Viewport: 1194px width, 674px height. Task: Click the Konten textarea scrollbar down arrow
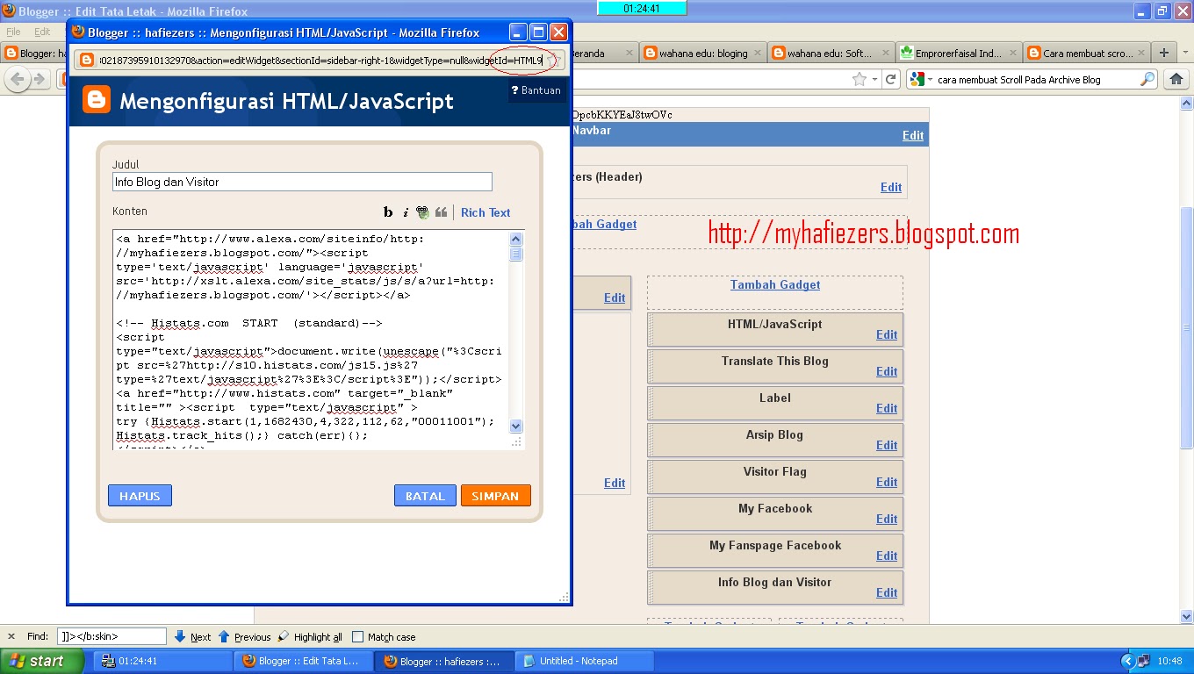click(516, 426)
